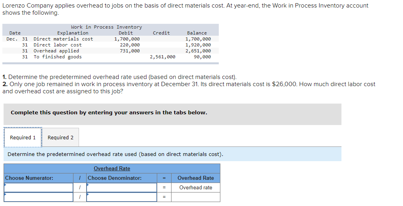Click 'Direct labor cost' explanation row
This screenshot has width=403, height=206.
tap(58, 45)
